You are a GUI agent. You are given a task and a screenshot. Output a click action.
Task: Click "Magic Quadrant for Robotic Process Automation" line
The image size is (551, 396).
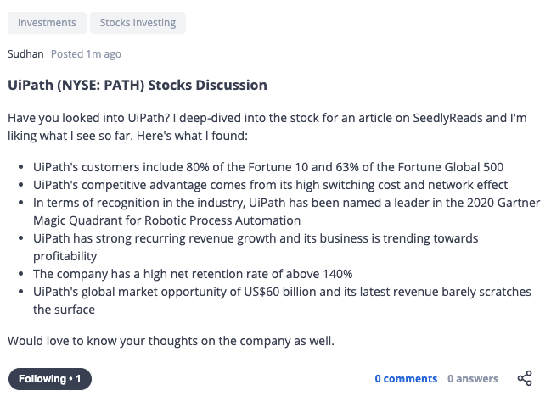pos(167,220)
